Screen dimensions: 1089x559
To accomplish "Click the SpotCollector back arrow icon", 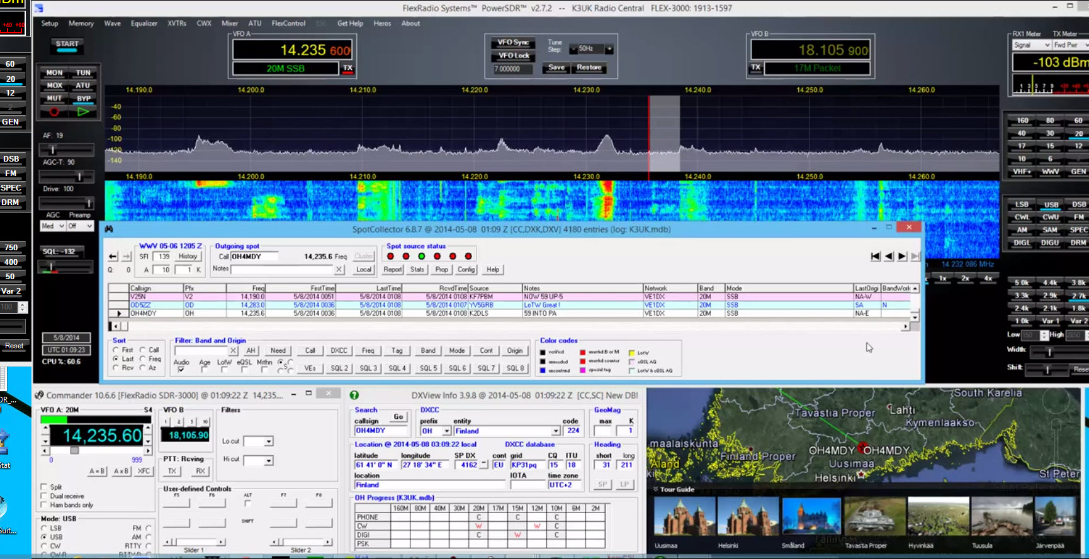I will pyautogui.click(x=113, y=257).
